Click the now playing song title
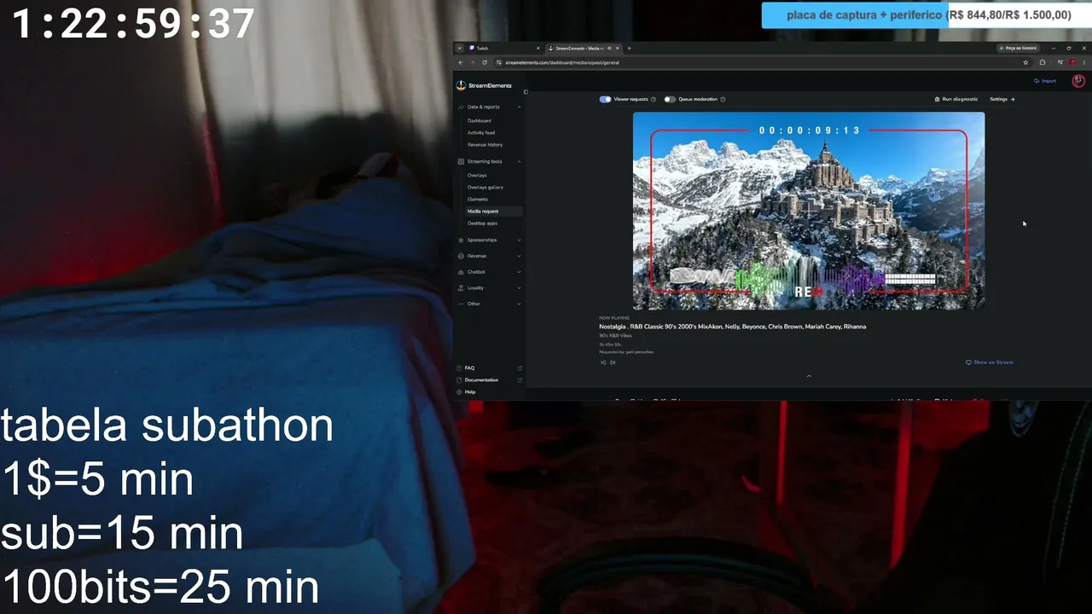 733,327
